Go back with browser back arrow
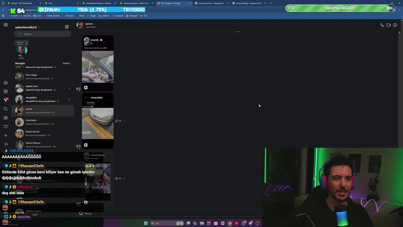The image size is (403, 227). (x=3, y=10)
